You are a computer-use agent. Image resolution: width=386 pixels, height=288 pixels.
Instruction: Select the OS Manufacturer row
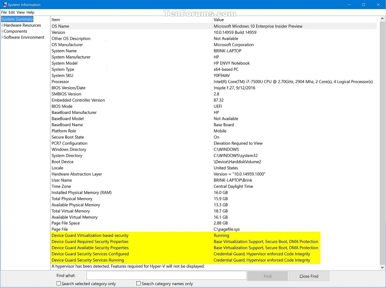[214, 45]
